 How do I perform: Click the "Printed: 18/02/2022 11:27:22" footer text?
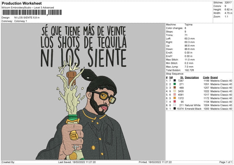155,162
